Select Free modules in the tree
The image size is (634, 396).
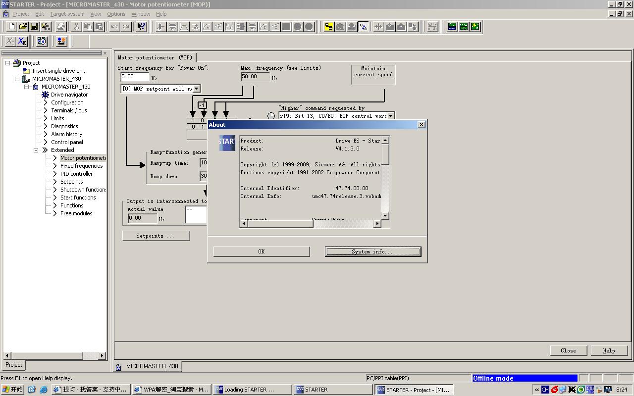pyautogui.click(x=76, y=213)
